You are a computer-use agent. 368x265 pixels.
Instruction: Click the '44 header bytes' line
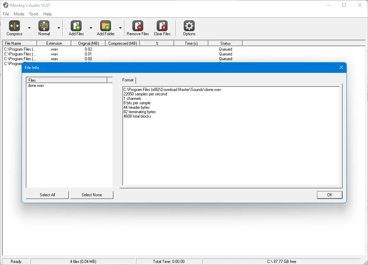(137, 107)
